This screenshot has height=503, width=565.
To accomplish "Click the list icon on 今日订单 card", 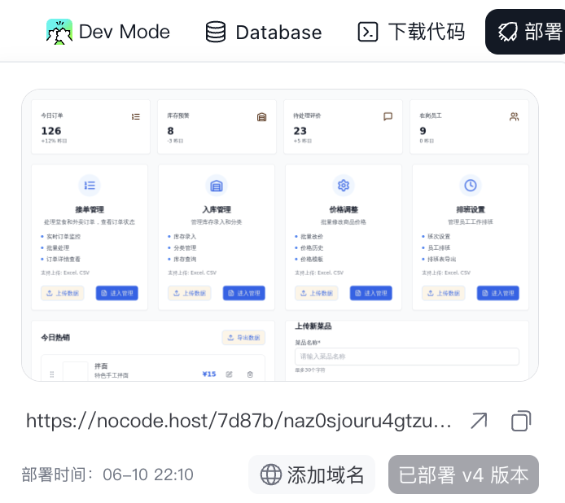I will tap(135, 116).
